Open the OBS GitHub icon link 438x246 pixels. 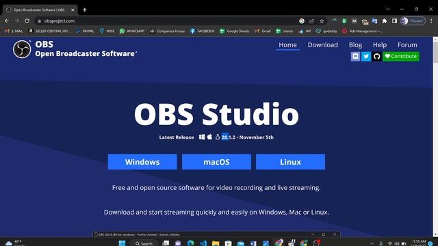point(377,56)
